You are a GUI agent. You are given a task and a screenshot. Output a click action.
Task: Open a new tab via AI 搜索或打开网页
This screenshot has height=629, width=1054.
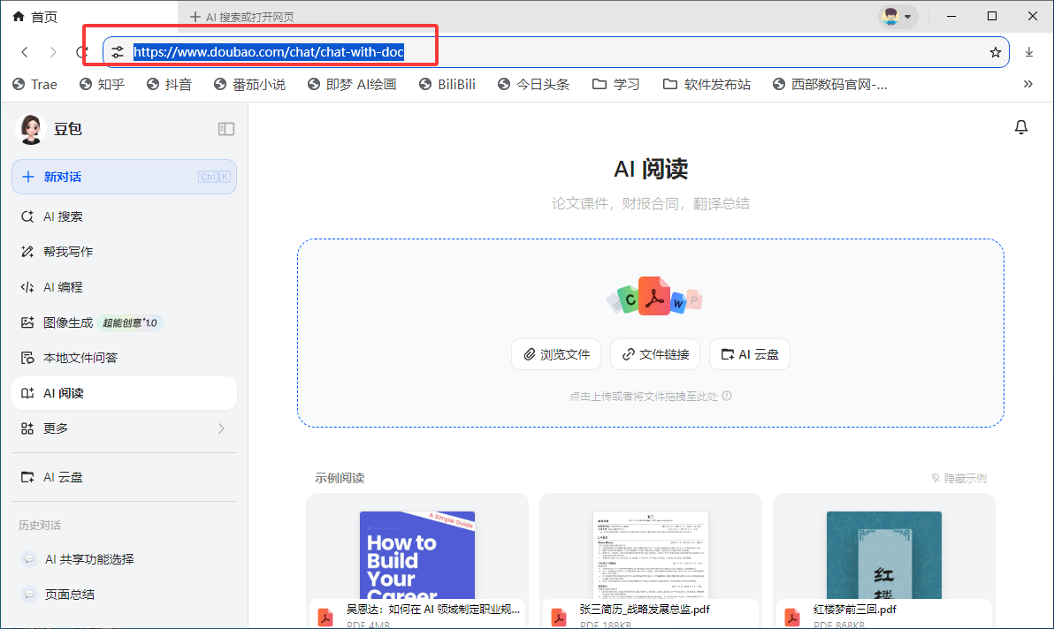click(242, 17)
